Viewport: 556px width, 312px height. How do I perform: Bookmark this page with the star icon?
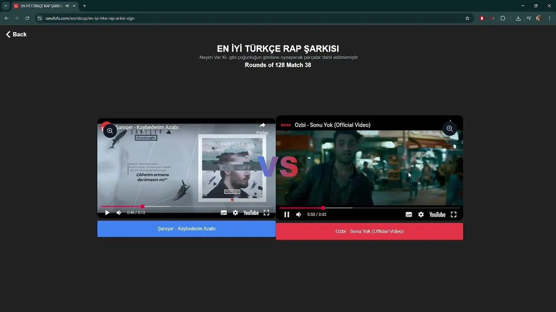467,18
